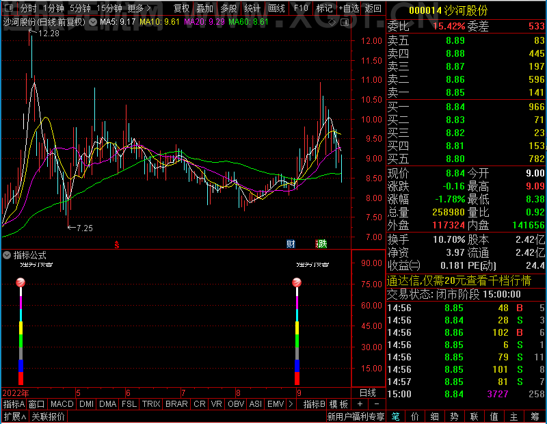Click the red S marker on chart
The width and height of the screenshot is (547, 424).
(117, 245)
